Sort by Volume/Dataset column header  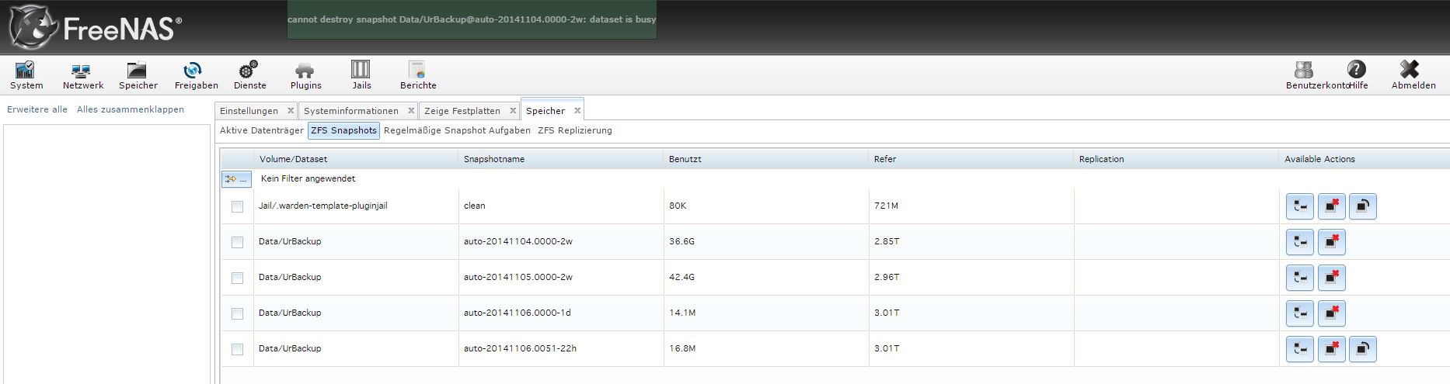pos(356,159)
